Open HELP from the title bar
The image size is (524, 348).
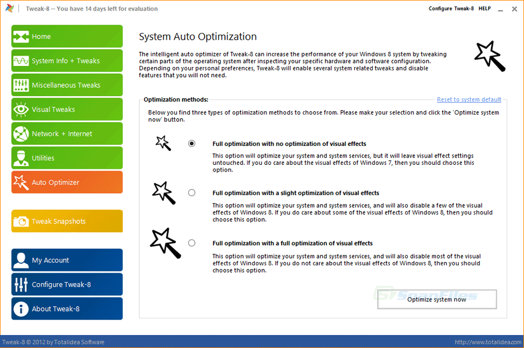click(484, 8)
